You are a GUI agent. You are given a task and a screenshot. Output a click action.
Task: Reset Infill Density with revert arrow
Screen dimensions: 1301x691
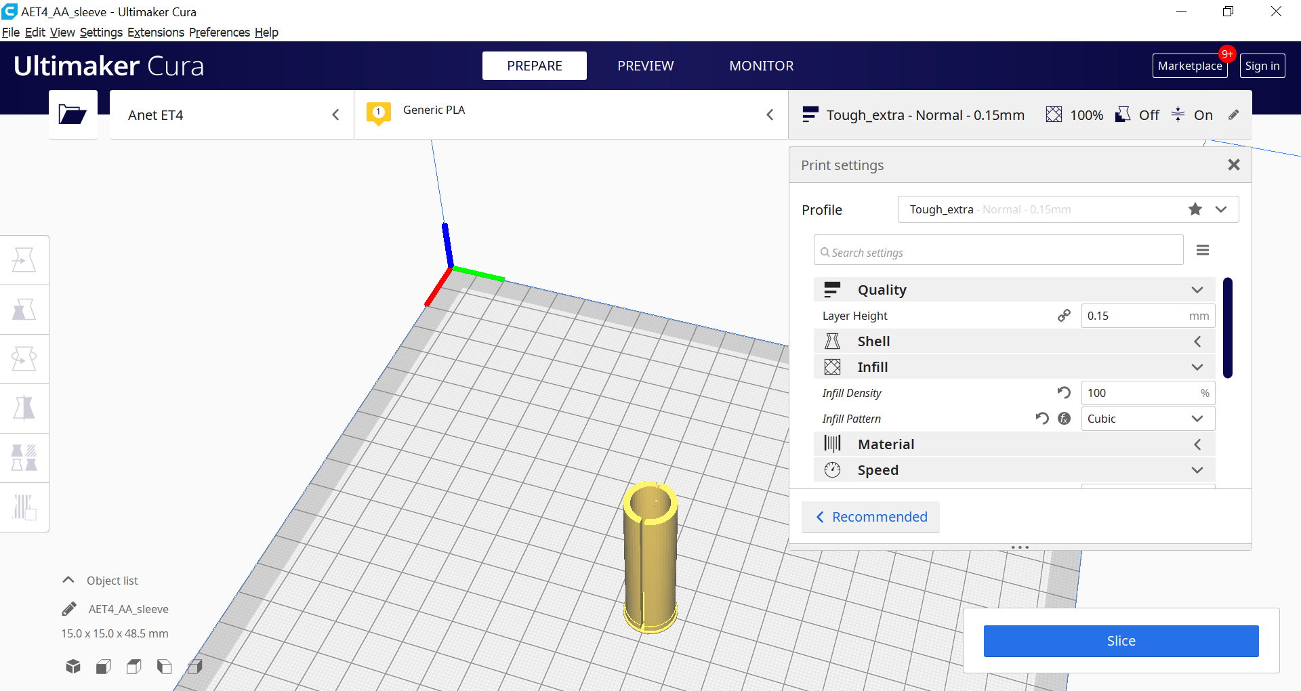1065,393
